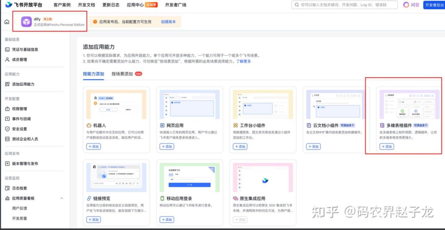Click the 网页应用 icon on its card
The height and width of the screenshot is (230, 445).
coord(162,125)
